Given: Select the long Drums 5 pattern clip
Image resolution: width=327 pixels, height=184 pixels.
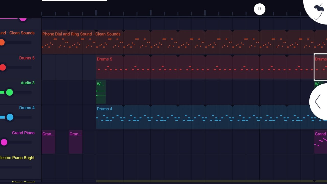Looking at the screenshot, I should (205, 67).
